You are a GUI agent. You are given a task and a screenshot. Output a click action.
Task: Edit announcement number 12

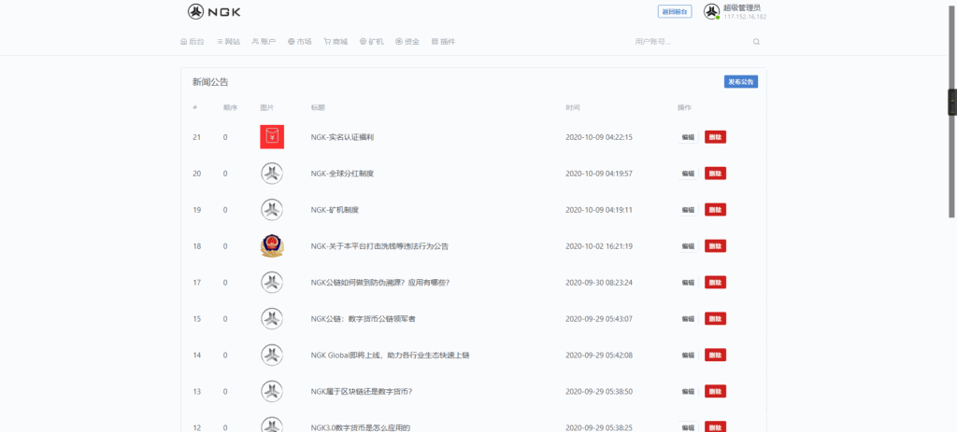(688, 427)
